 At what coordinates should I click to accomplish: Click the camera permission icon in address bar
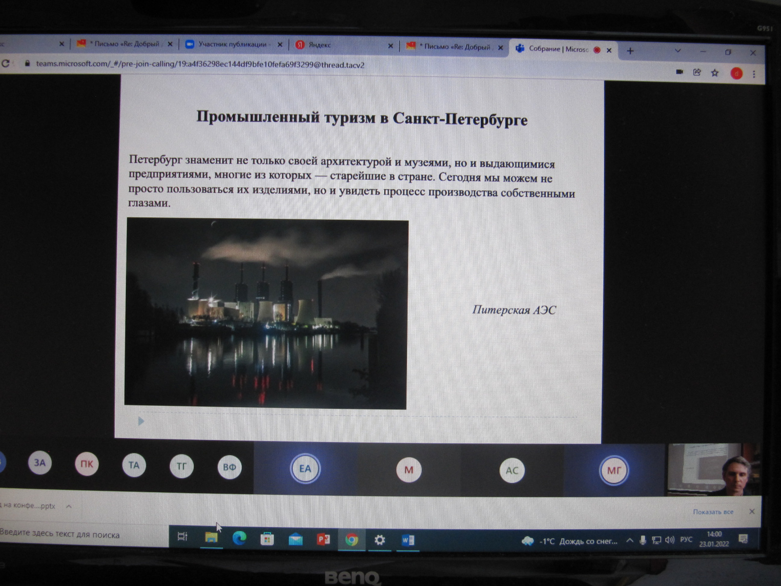click(679, 72)
